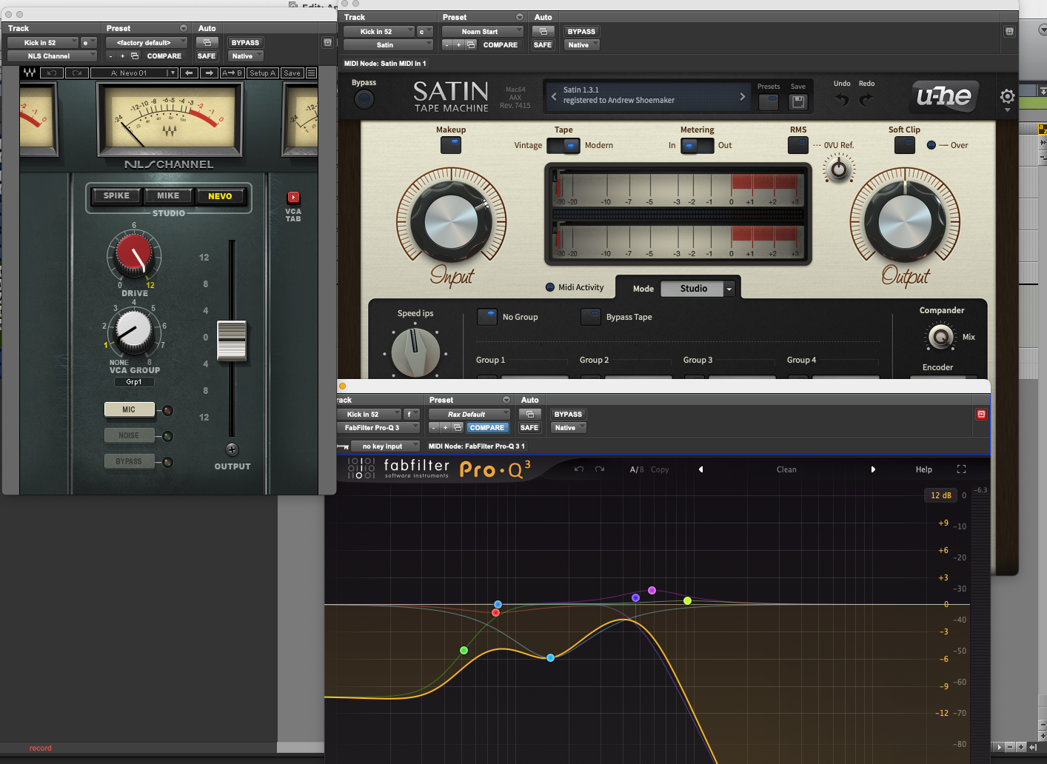Click the undo arrow in the NLS Channel toolbar
Viewport: 1047px width, 764px height.
coord(52,73)
